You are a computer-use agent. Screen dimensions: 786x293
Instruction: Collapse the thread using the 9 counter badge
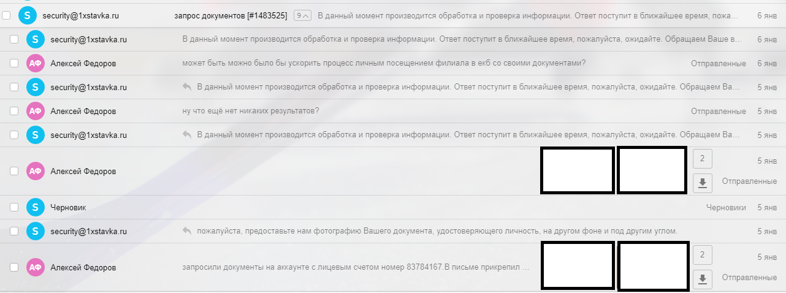tap(302, 15)
